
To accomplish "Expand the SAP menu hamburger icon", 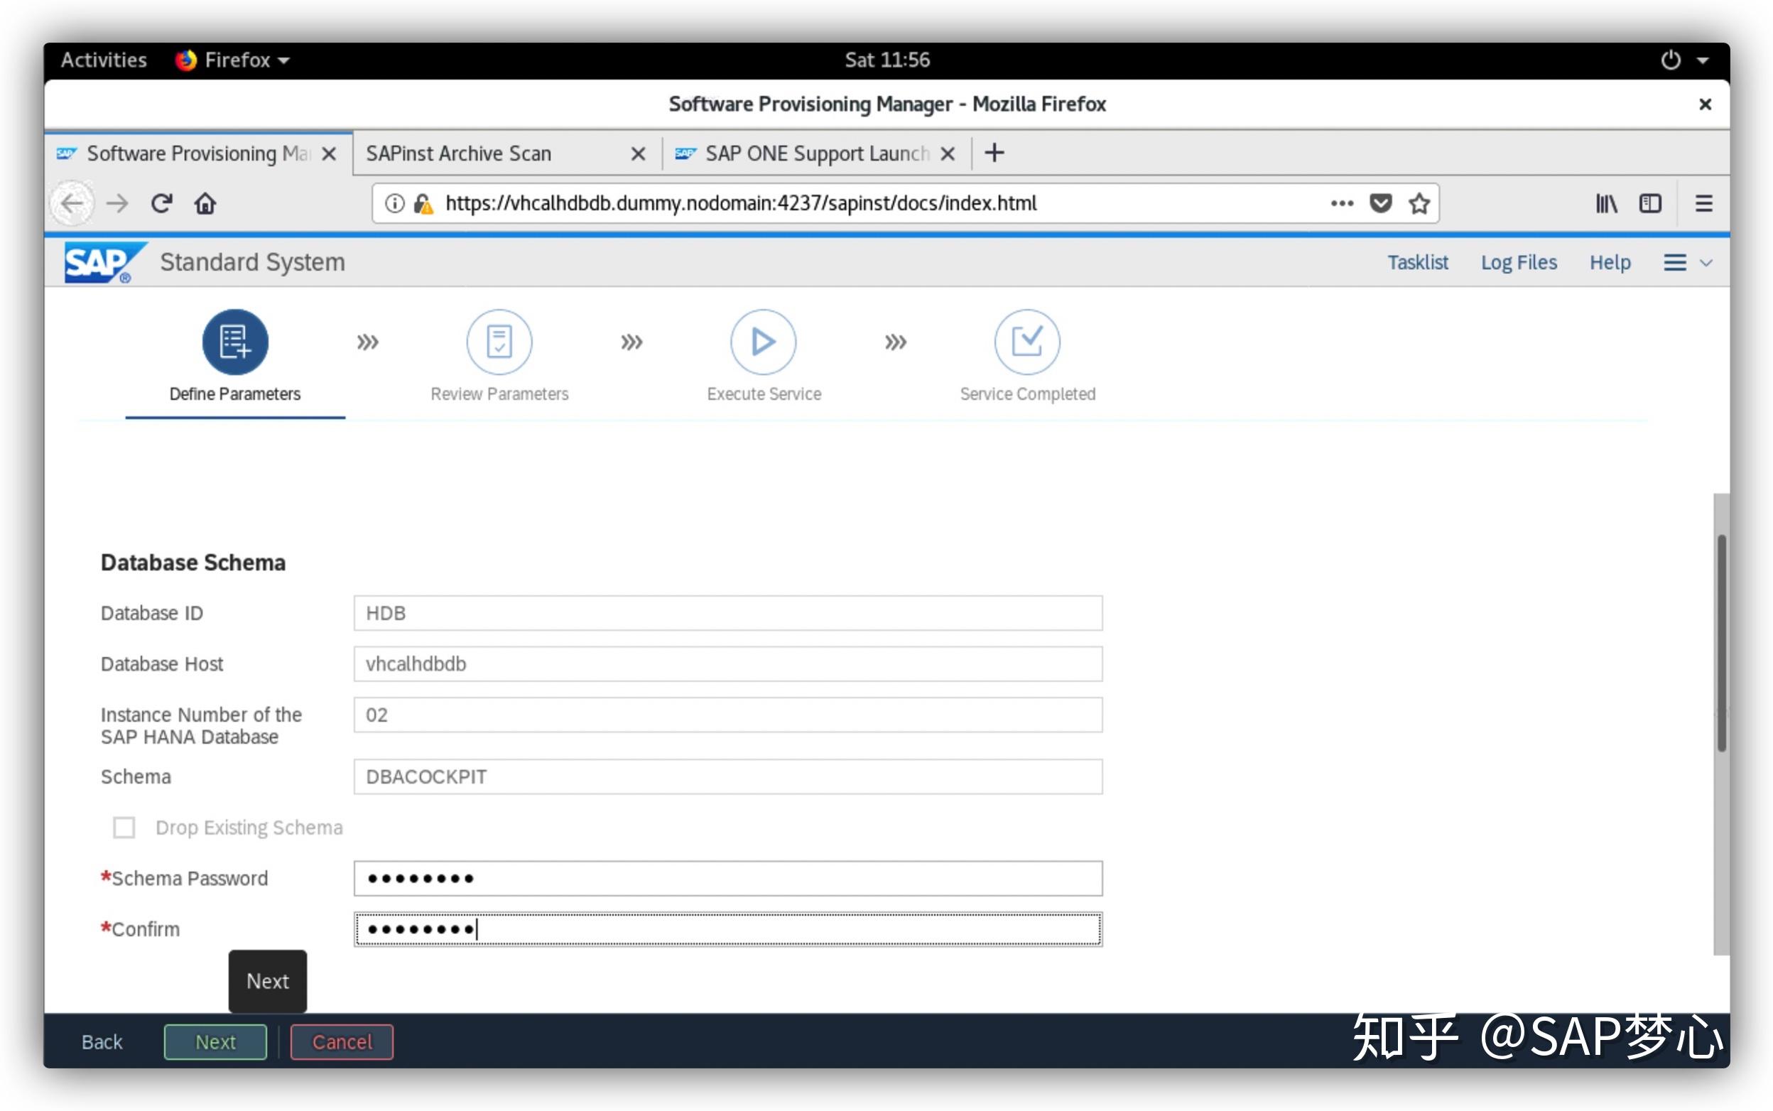I will coord(1676,262).
